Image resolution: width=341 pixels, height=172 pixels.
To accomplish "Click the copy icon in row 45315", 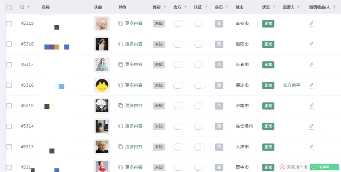I will pyautogui.click(x=121, y=105).
